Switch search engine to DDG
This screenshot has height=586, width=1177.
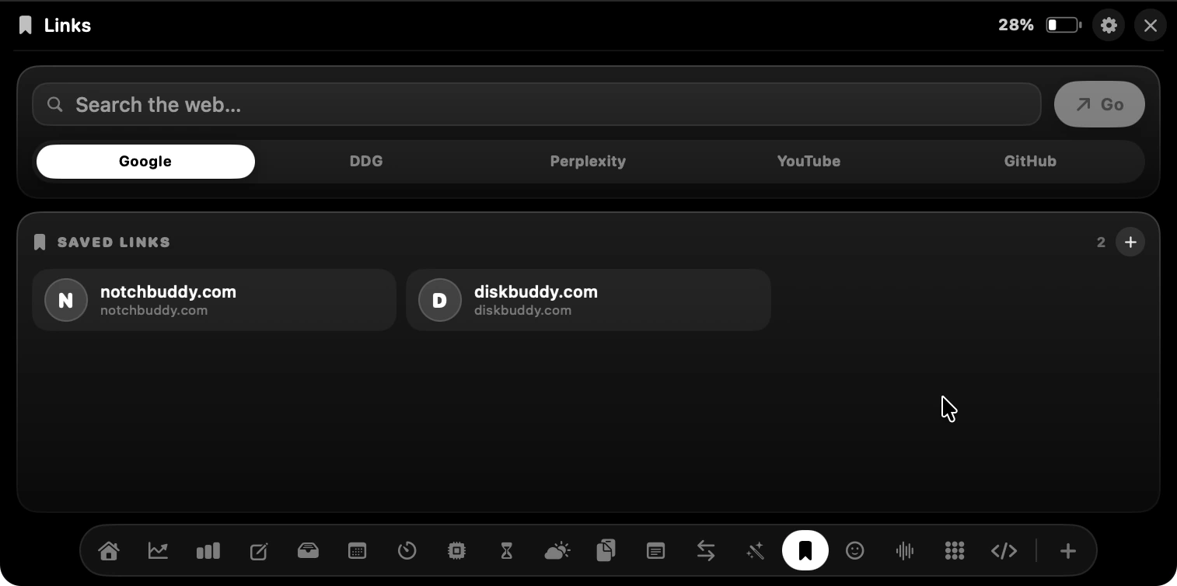(366, 162)
